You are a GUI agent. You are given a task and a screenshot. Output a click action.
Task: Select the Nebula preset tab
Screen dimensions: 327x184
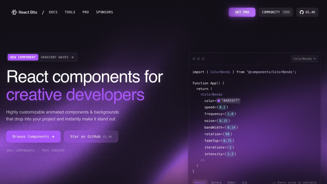200,182
